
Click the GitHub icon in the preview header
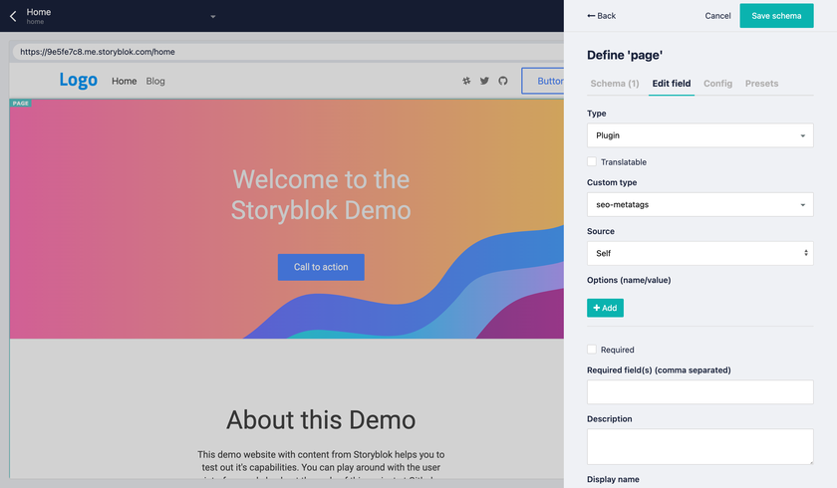point(503,81)
